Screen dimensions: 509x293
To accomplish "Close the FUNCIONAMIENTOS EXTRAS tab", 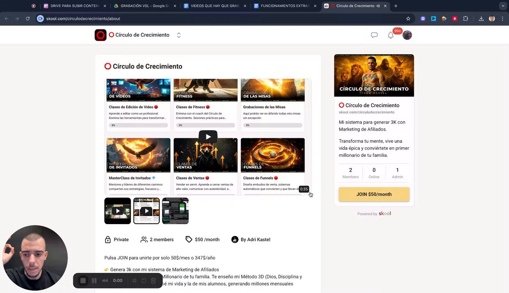I will pyautogui.click(x=315, y=6).
